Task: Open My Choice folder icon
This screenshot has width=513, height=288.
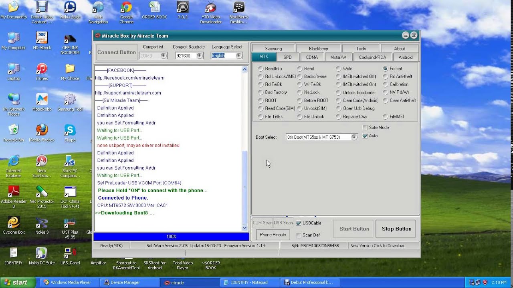Action: [x=70, y=72]
